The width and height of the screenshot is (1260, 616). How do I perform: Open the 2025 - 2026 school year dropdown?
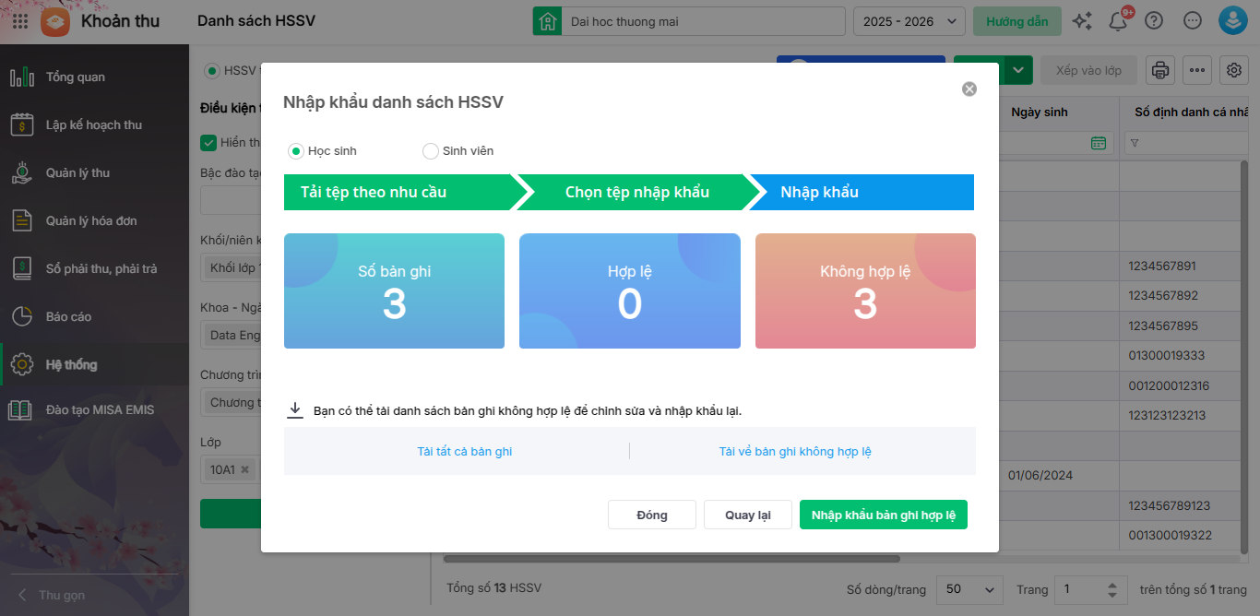click(909, 21)
